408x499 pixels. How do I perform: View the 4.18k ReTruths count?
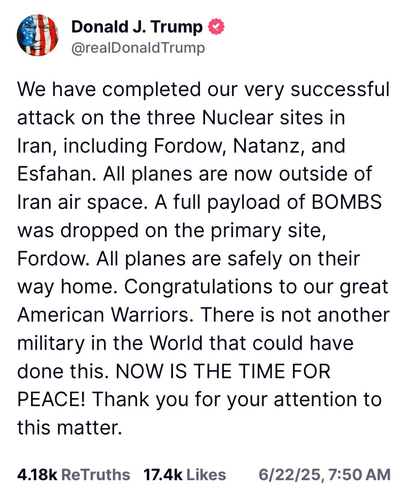click(37, 475)
